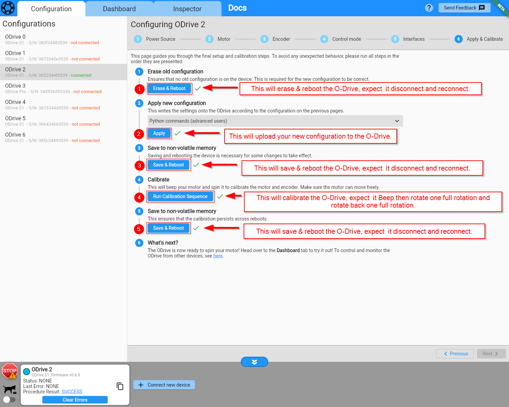Viewport: 509px width, 407px height.
Task: Click the ODrive 2 cyan status indicator circle
Action: tap(27, 372)
